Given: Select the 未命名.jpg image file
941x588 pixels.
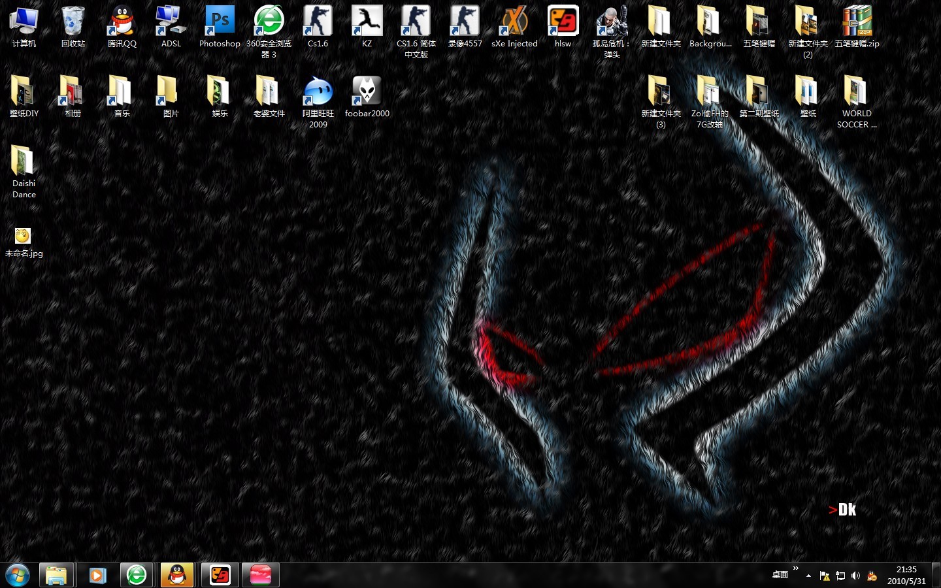Looking at the screenshot, I should [24, 242].
